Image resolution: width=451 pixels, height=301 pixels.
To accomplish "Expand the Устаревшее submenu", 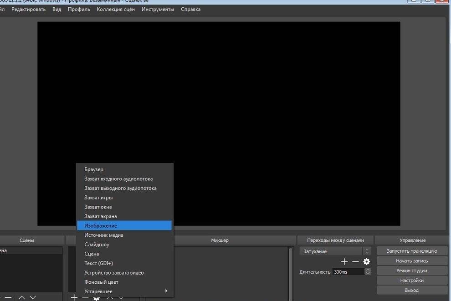I will tap(124, 291).
